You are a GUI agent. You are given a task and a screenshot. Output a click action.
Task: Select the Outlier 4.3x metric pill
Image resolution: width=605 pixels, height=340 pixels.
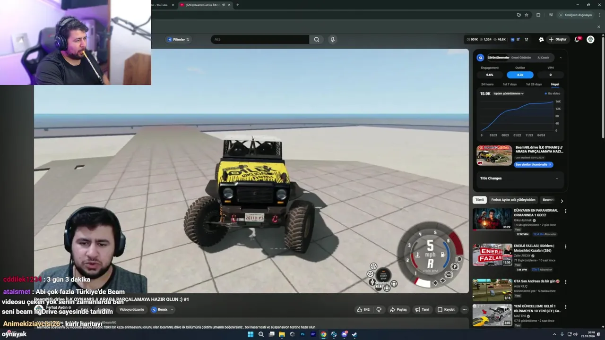[x=520, y=75]
